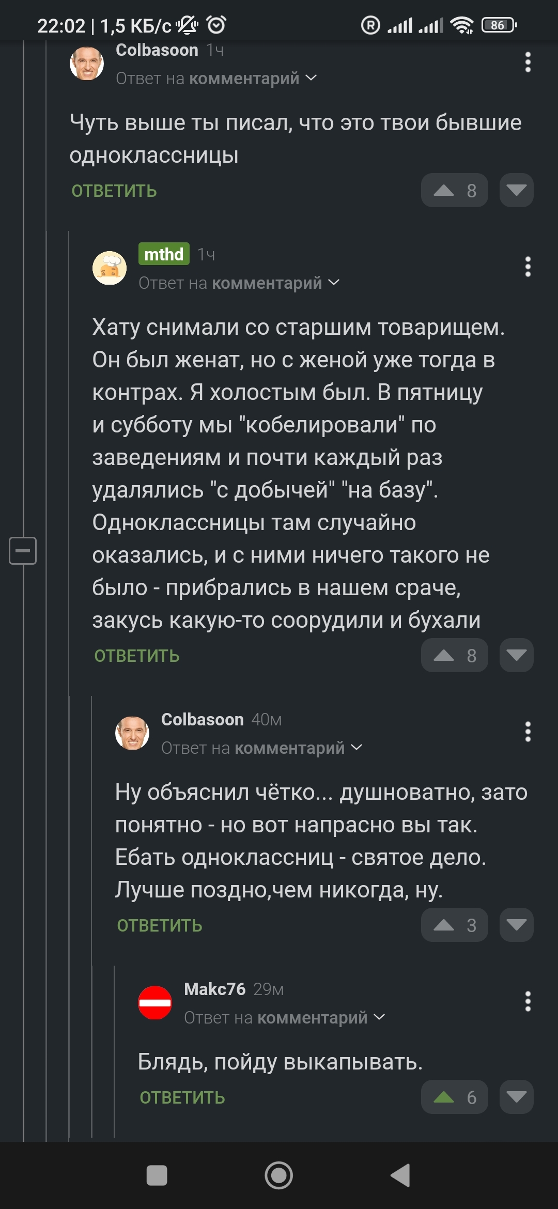Screen dimensions: 558x1209
Task: Open Makc76 username profile link
Action: 214,989
